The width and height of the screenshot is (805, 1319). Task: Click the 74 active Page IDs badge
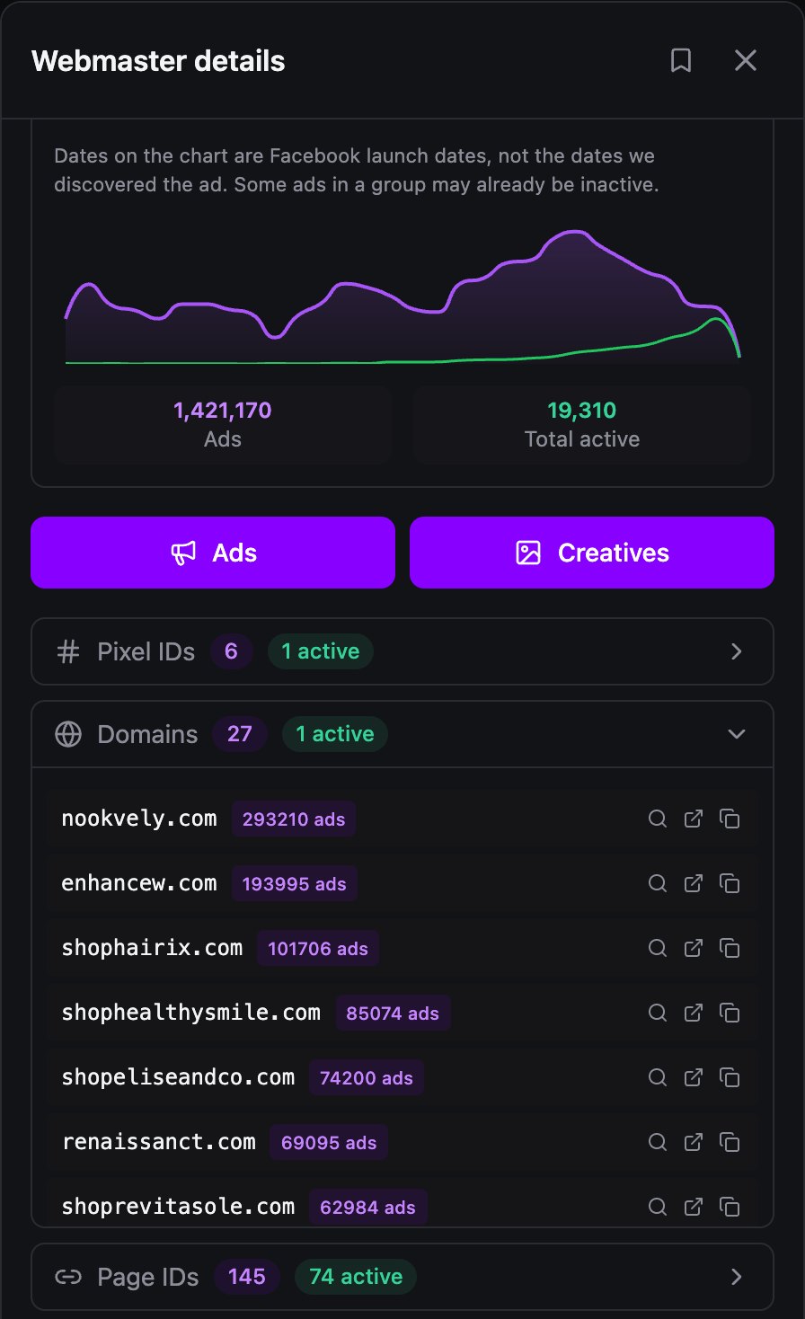click(x=356, y=1277)
